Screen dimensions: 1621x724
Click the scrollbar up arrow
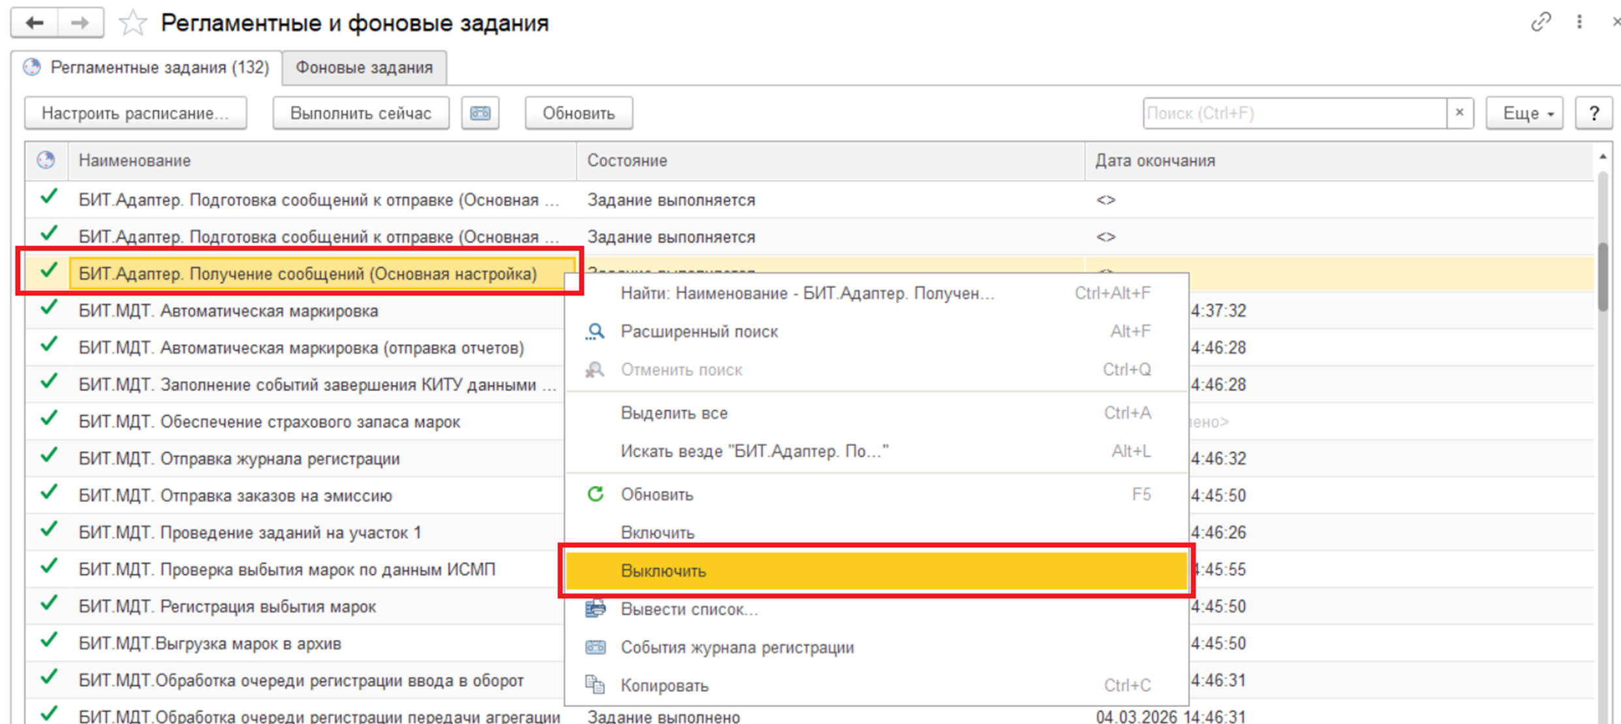coord(1603,157)
